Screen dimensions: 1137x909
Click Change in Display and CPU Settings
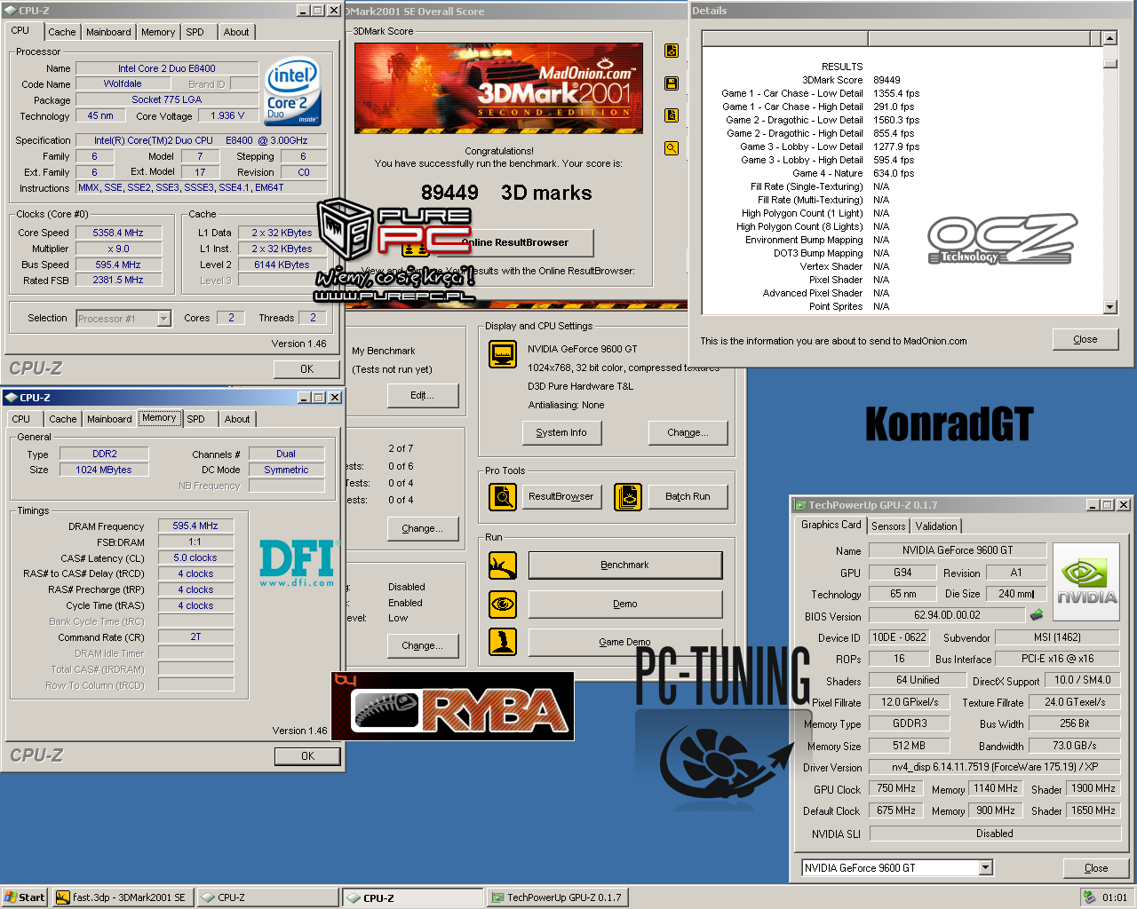[688, 432]
